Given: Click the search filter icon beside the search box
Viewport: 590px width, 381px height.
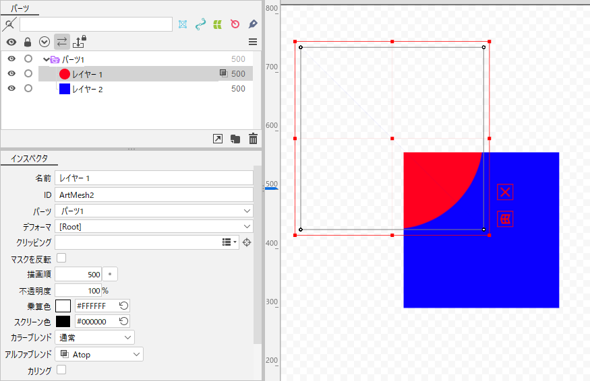Looking at the screenshot, I should point(9,24).
